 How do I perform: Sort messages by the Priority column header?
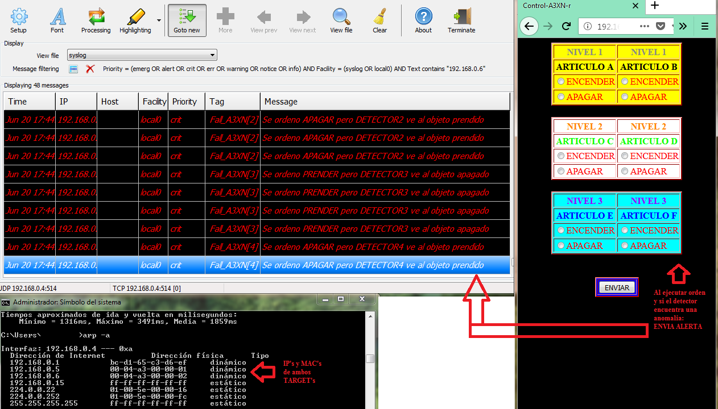pyautogui.click(x=184, y=102)
